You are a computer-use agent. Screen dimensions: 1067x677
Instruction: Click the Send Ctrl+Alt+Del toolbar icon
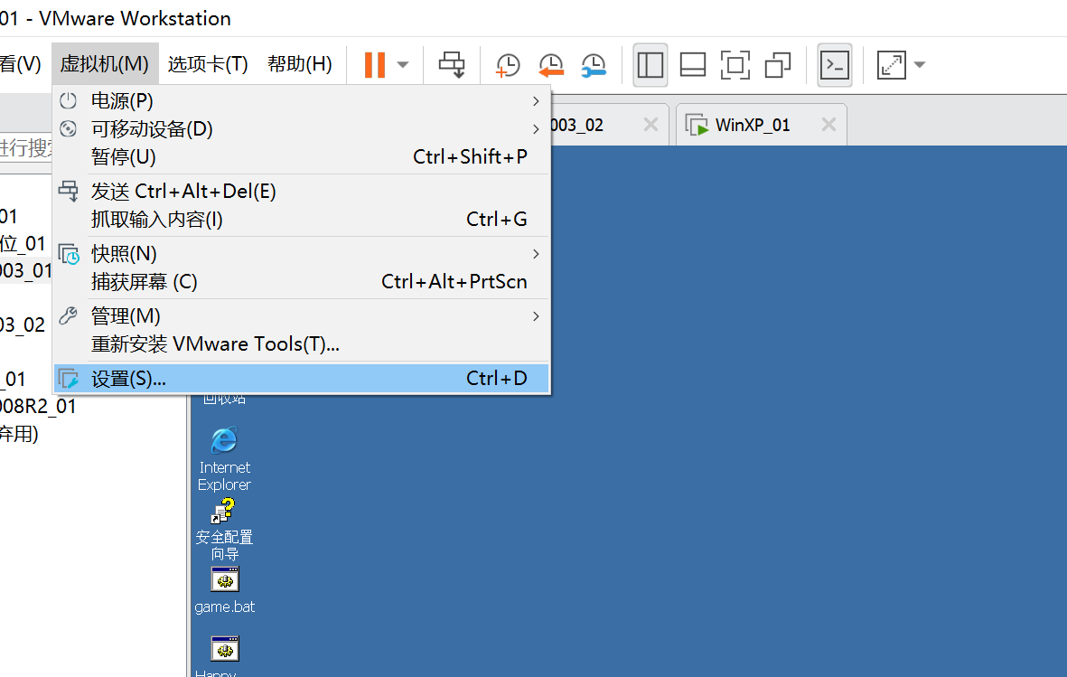452,65
